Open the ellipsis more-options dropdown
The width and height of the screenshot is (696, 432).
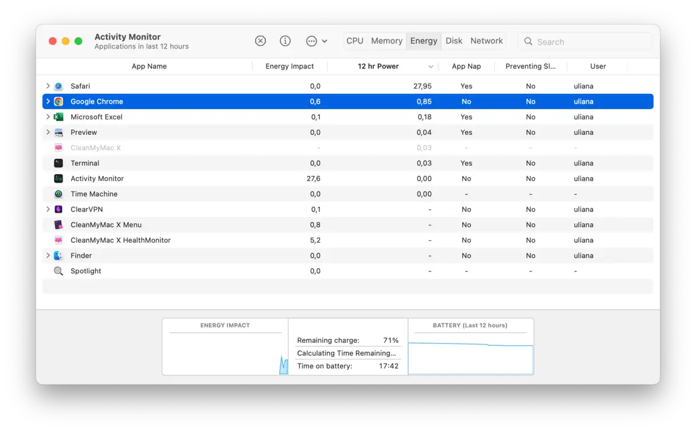[x=316, y=41]
